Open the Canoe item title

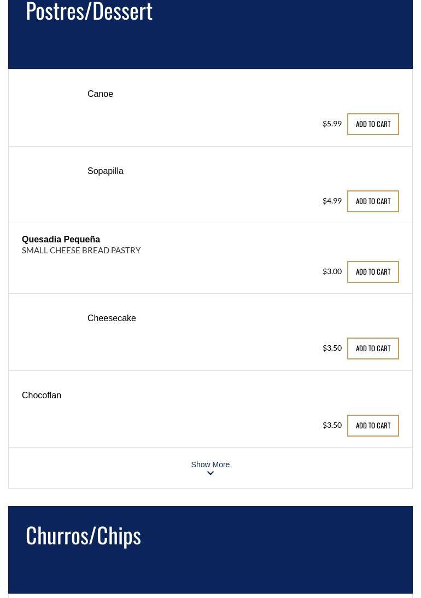(100, 94)
